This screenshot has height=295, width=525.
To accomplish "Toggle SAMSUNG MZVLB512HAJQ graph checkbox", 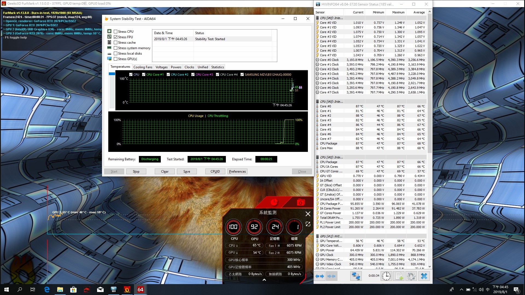I will [242, 75].
